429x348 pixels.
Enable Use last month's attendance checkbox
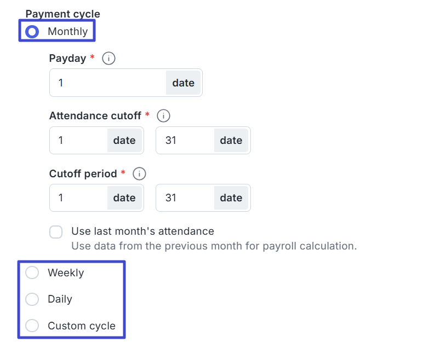[x=56, y=232]
